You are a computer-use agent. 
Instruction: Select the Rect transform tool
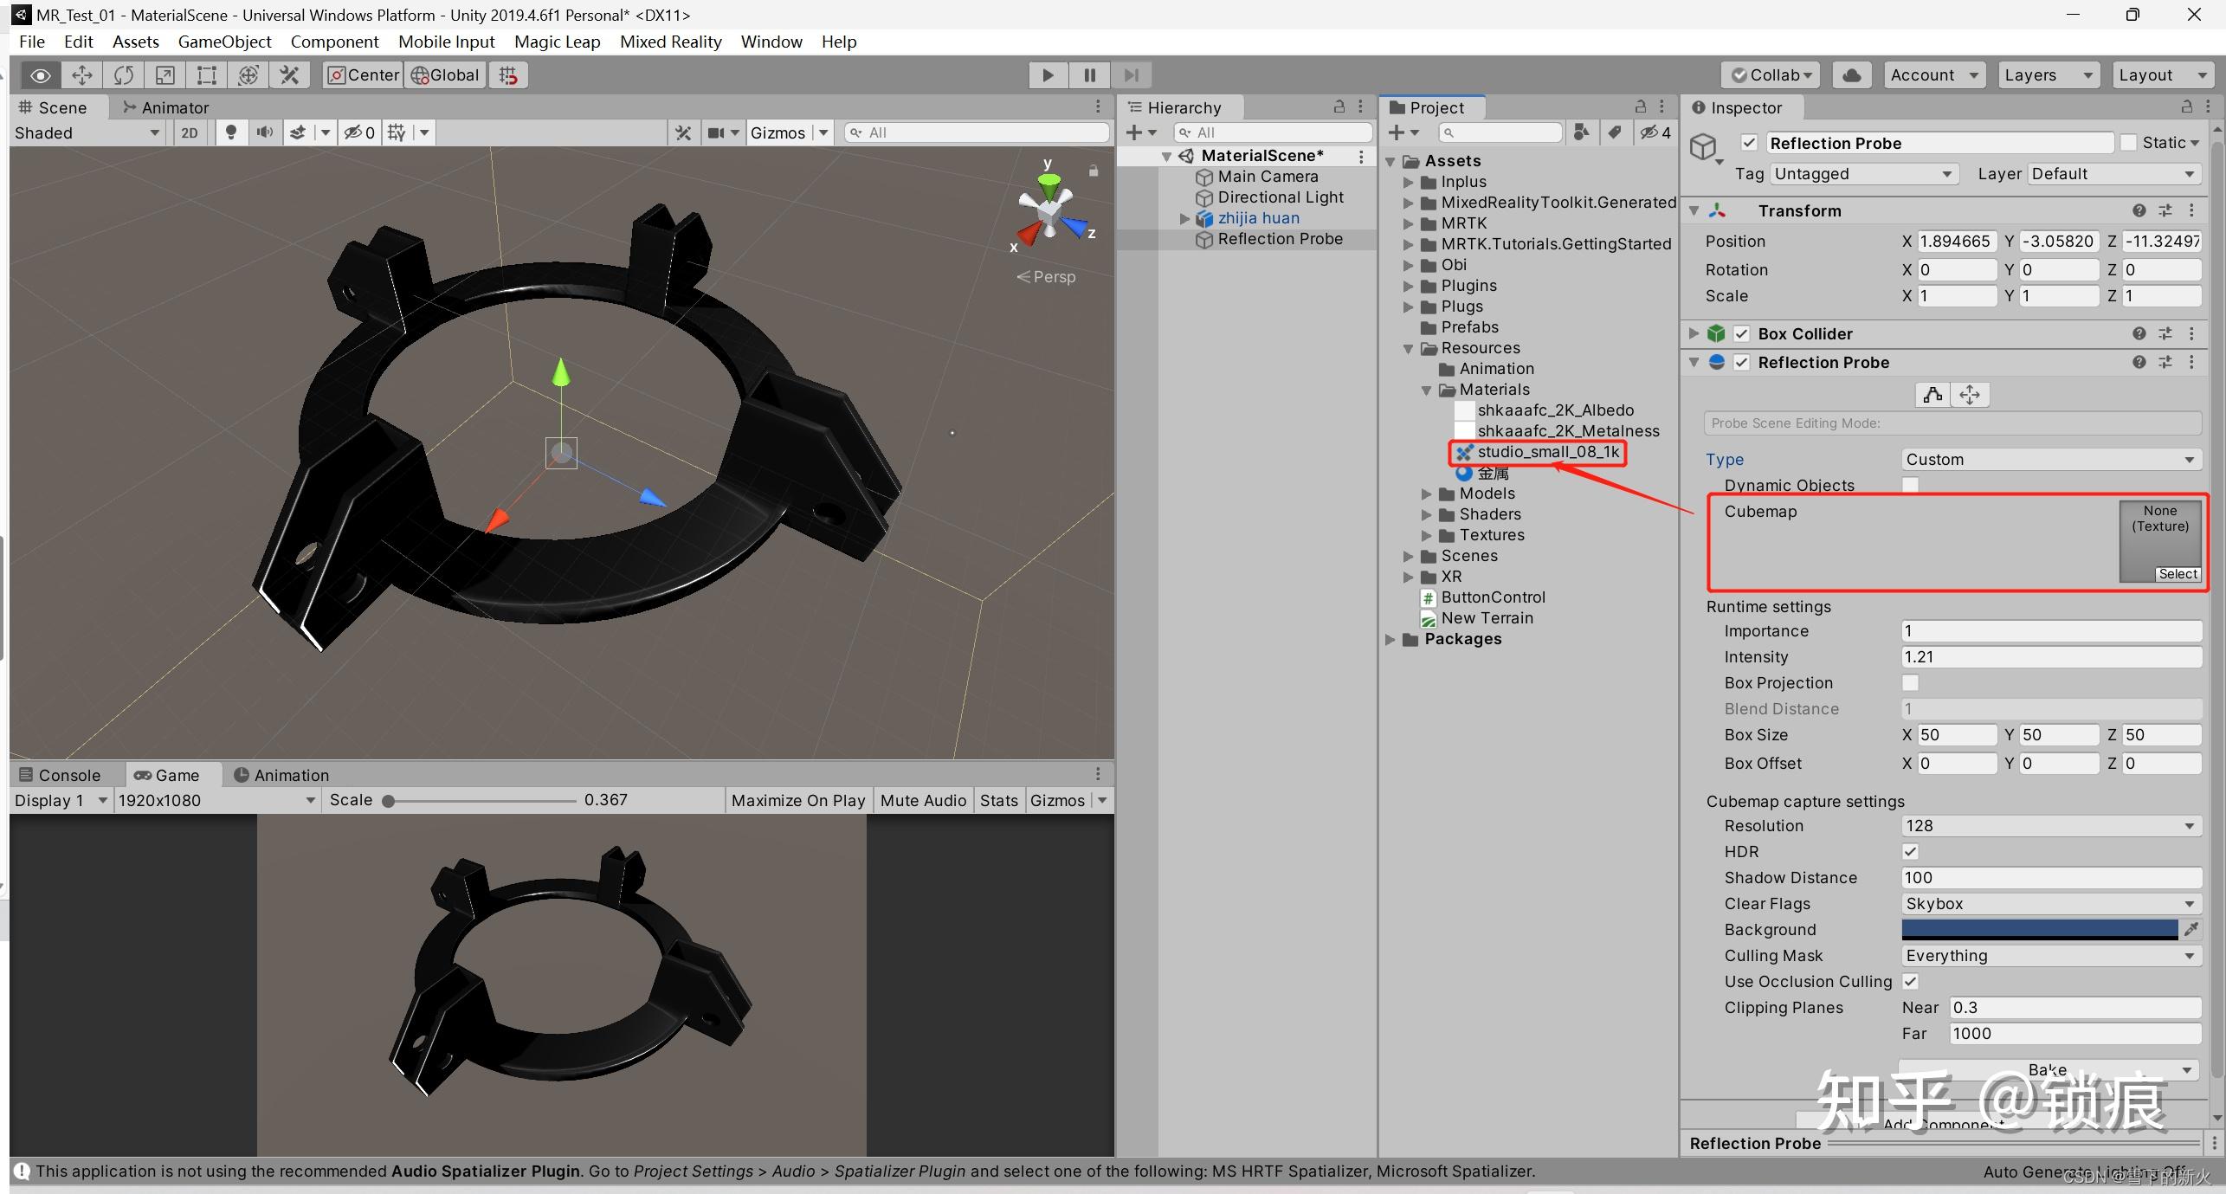coord(206,75)
